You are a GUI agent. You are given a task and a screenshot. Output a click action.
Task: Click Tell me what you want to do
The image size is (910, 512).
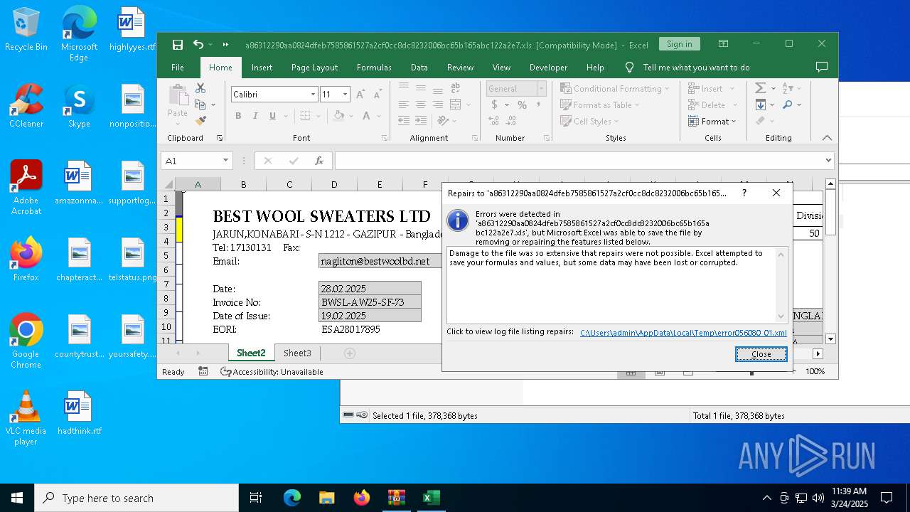point(696,67)
